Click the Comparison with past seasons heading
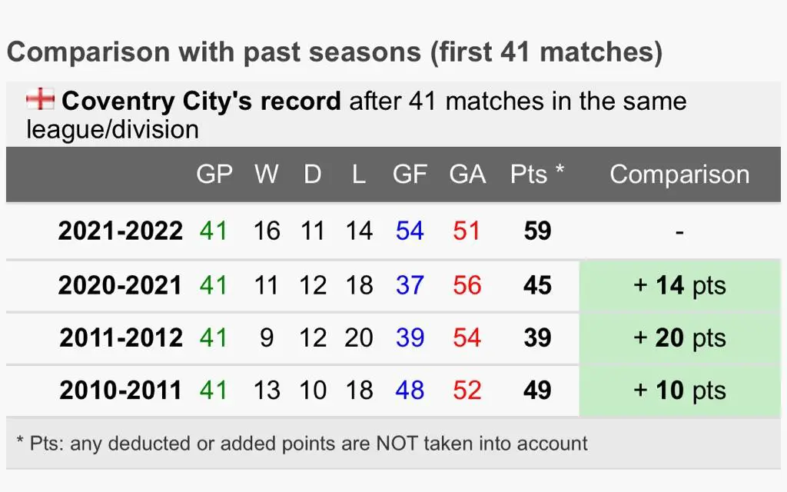787x492 pixels. click(x=334, y=52)
